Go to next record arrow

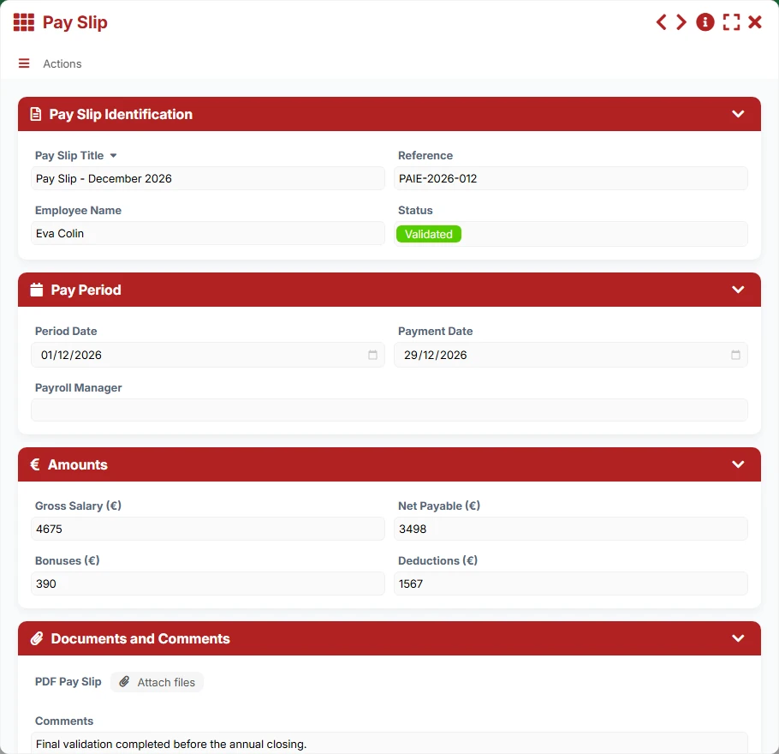tap(681, 22)
